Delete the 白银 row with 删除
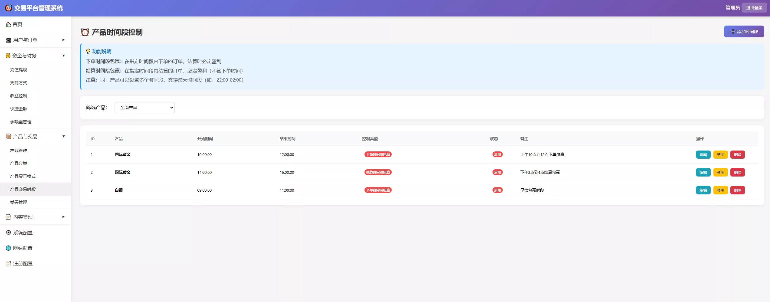This screenshot has height=302, width=770. coord(737,190)
